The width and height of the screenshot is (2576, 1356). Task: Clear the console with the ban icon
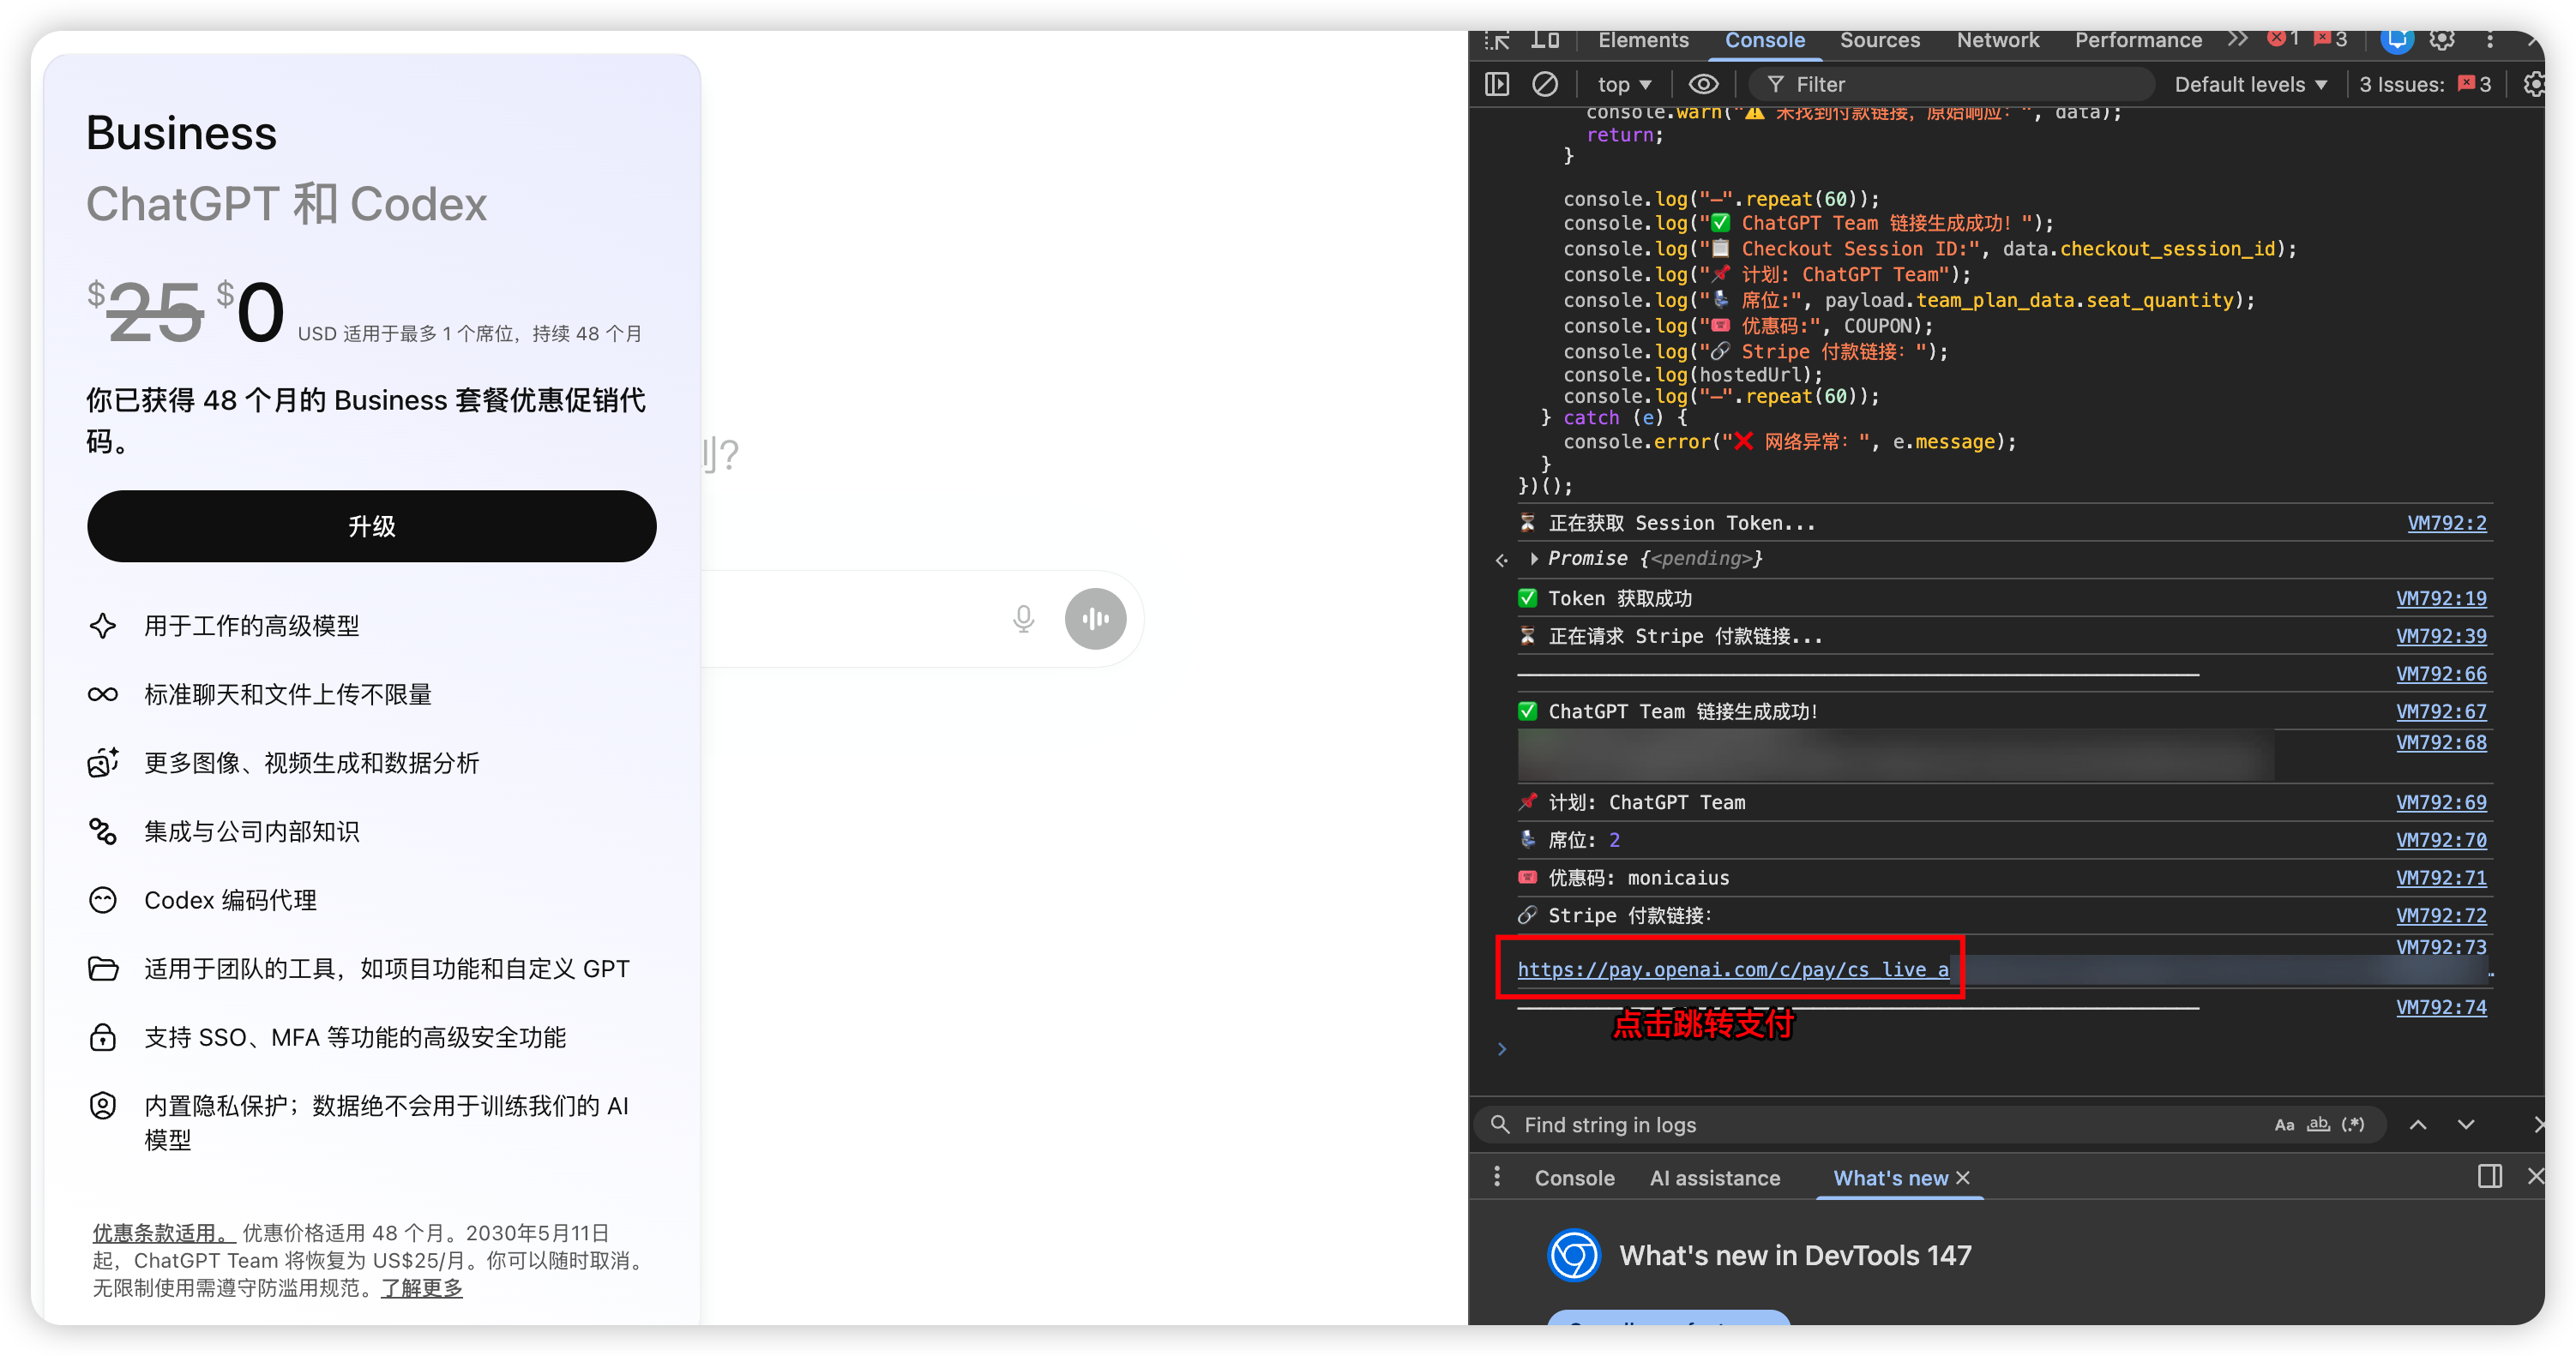[1545, 84]
